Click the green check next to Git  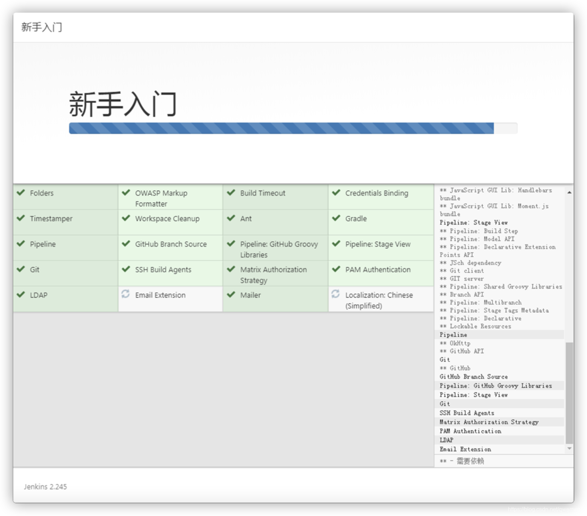pos(20,269)
